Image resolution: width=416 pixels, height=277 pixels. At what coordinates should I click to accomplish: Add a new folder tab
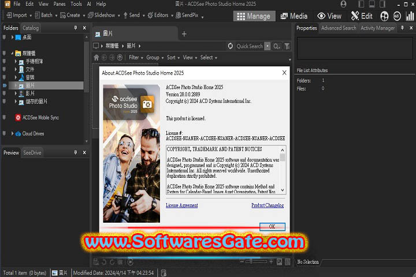[x=184, y=34]
